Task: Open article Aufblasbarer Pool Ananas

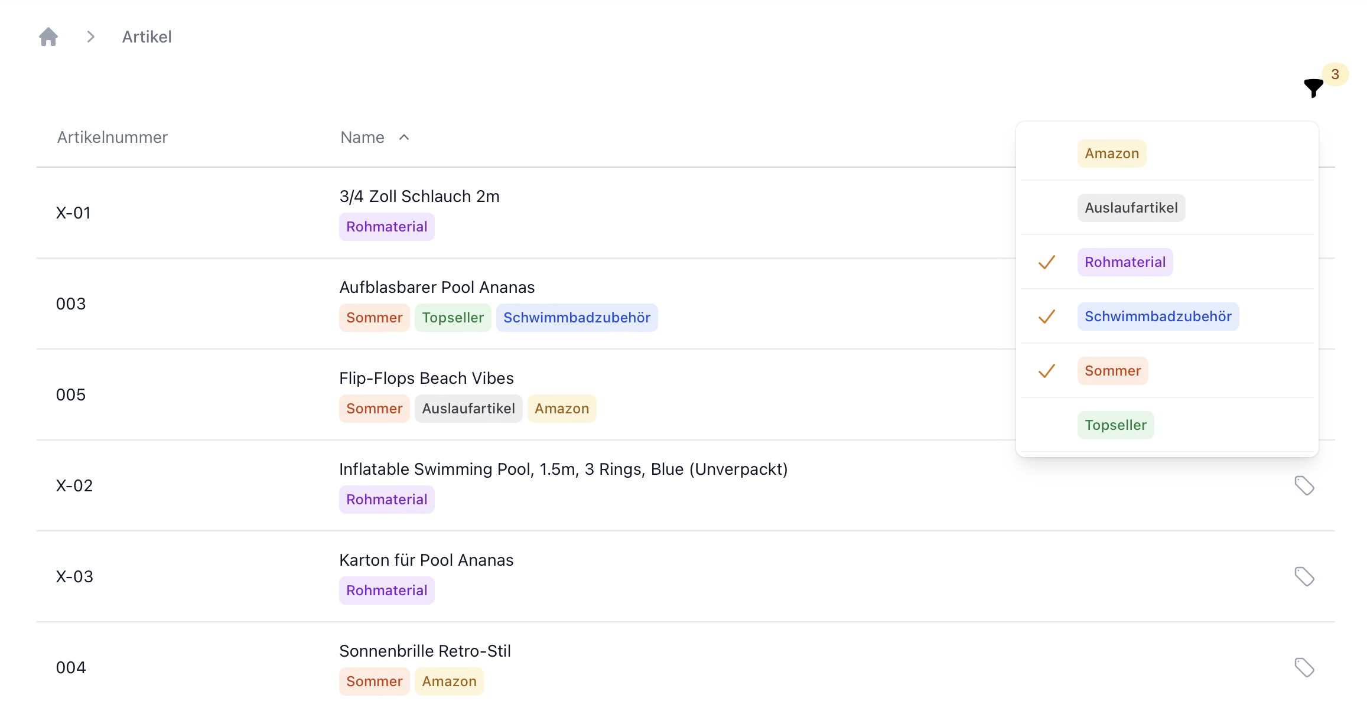Action: coord(437,287)
